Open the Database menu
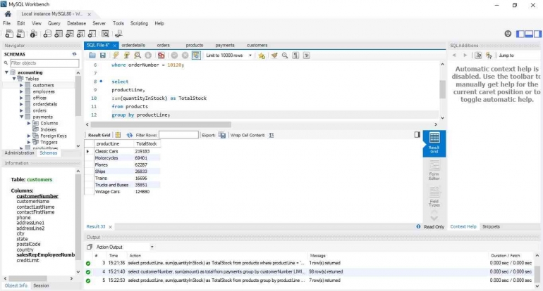Viewport: 543px width, 291px height. point(77,23)
